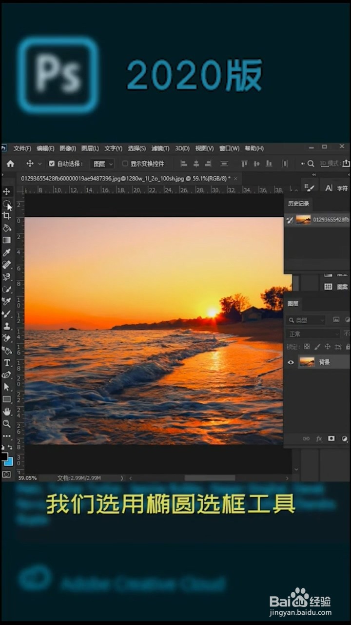The image size is (351, 625).
Task: Select the Zoom magnifier tool
Action: pos(7,423)
